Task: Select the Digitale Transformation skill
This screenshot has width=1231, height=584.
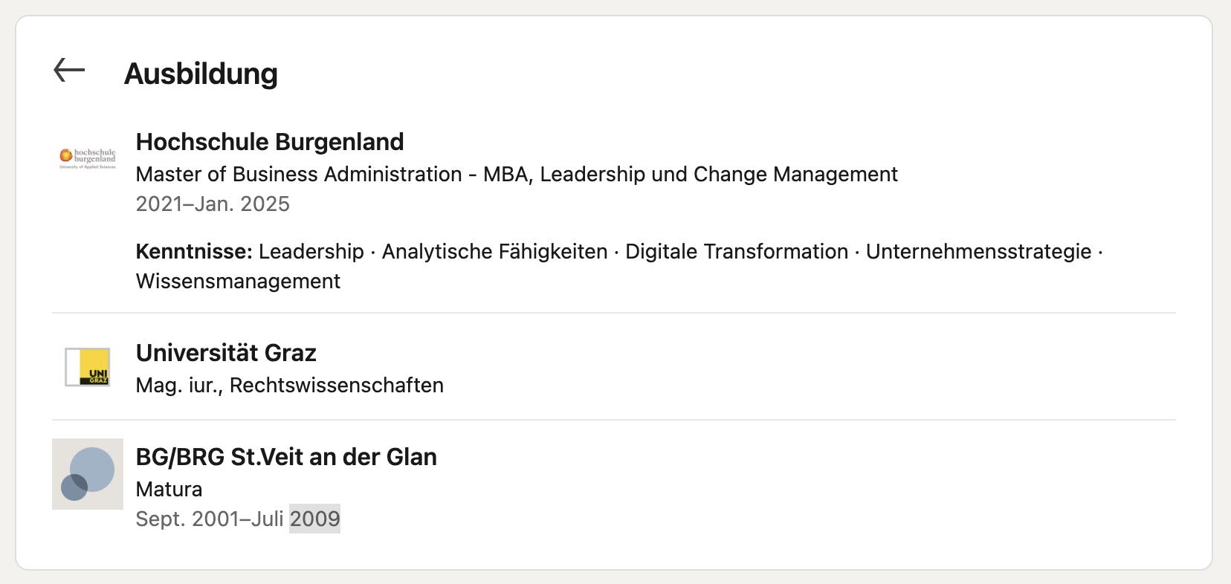Action: [x=736, y=252]
